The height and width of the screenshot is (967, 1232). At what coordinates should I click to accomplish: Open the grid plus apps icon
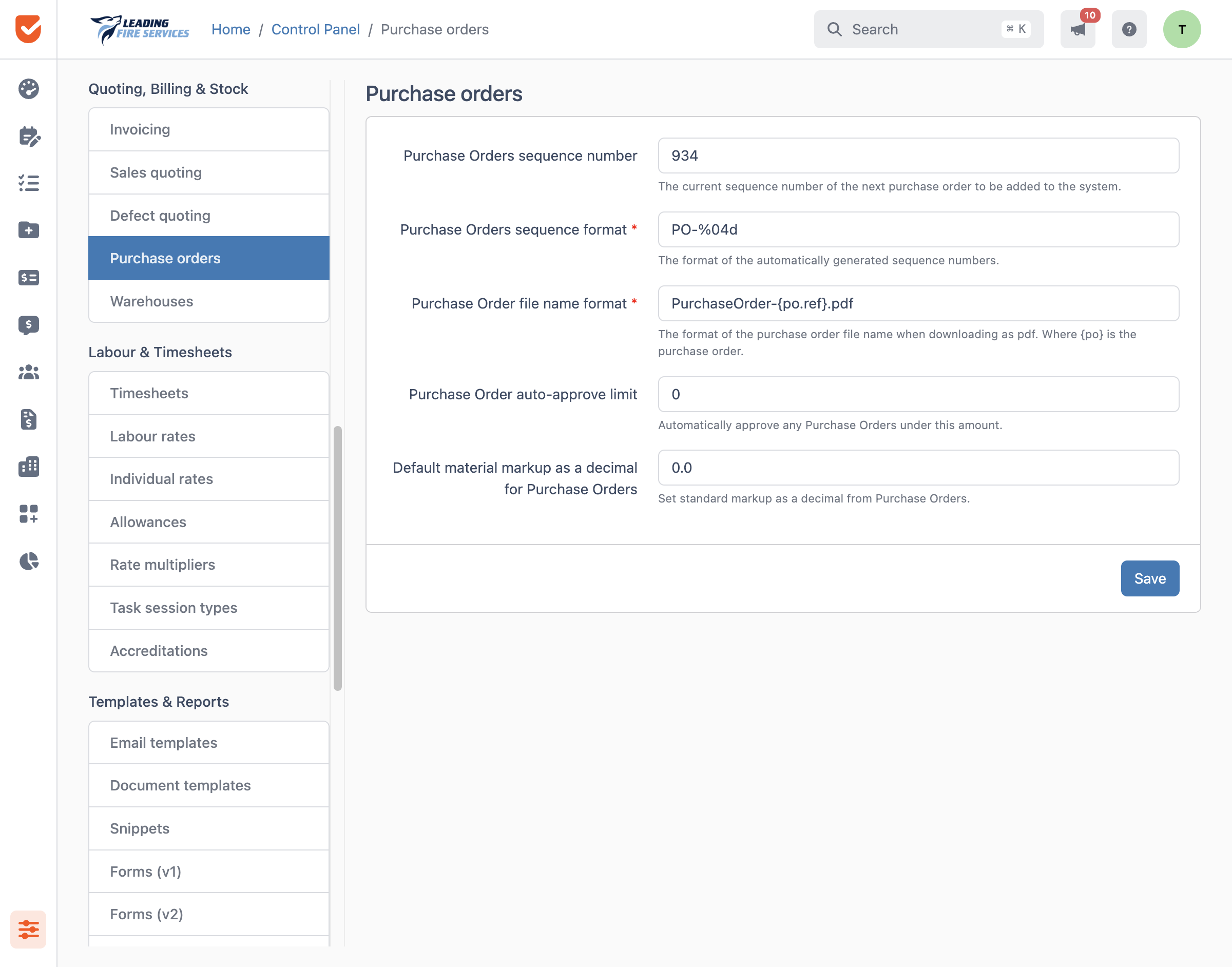pyautogui.click(x=28, y=514)
